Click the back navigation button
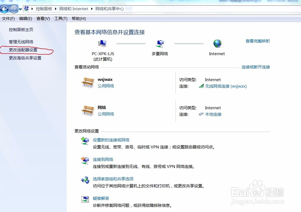The image size is (301, 212). (5, 9)
